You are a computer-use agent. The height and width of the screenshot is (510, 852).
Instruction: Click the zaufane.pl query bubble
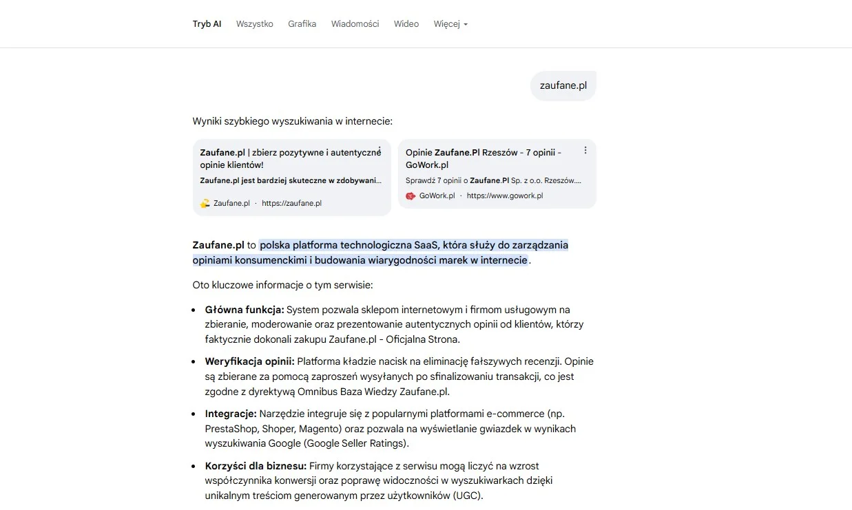563,86
